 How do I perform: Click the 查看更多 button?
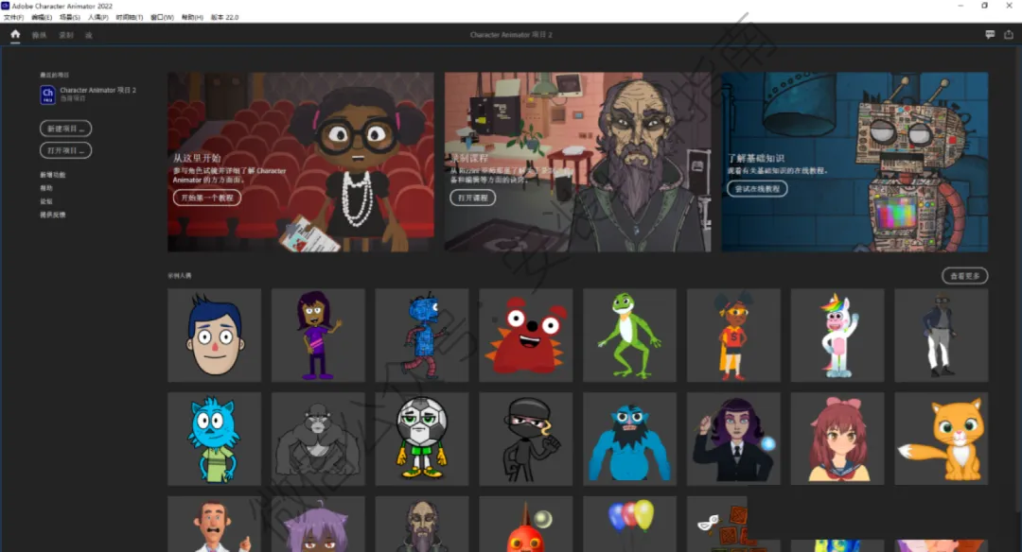964,276
